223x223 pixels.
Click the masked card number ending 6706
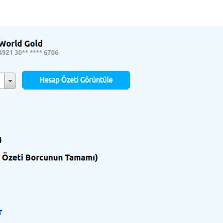(29, 53)
